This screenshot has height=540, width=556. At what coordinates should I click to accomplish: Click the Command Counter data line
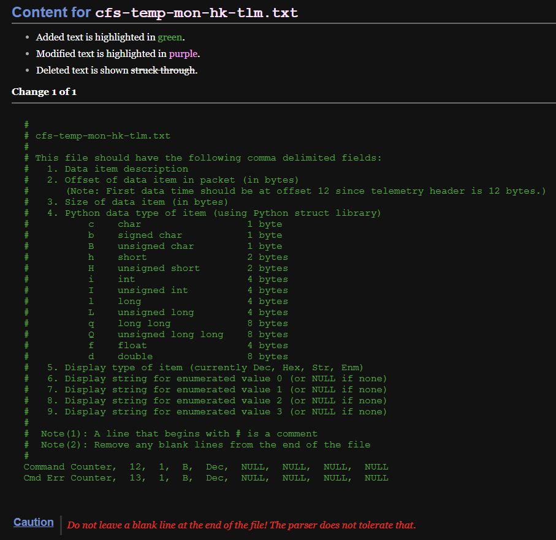pyautogui.click(x=205, y=467)
